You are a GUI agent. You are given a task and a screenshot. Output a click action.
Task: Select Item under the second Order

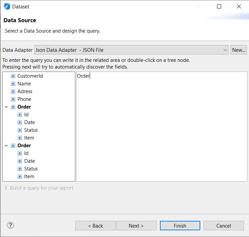coord(29,176)
